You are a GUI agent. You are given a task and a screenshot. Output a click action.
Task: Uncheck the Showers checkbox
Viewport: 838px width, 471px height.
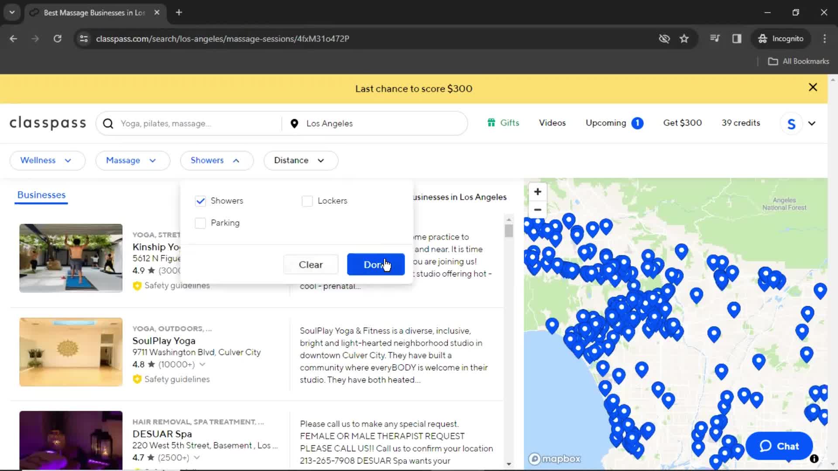(200, 201)
